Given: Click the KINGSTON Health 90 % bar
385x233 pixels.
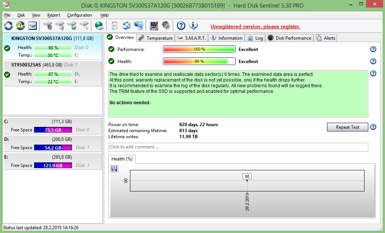Looking at the screenshot, I should coord(53,48).
